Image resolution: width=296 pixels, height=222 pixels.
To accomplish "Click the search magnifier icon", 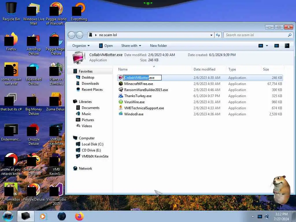I will click(290, 35).
